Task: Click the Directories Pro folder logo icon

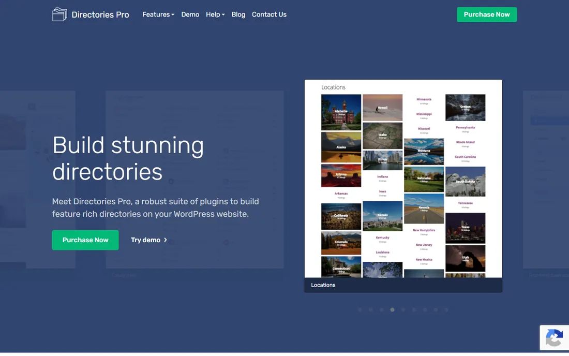Action: (x=59, y=14)
